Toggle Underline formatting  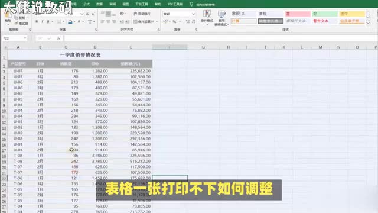point(48,22)
